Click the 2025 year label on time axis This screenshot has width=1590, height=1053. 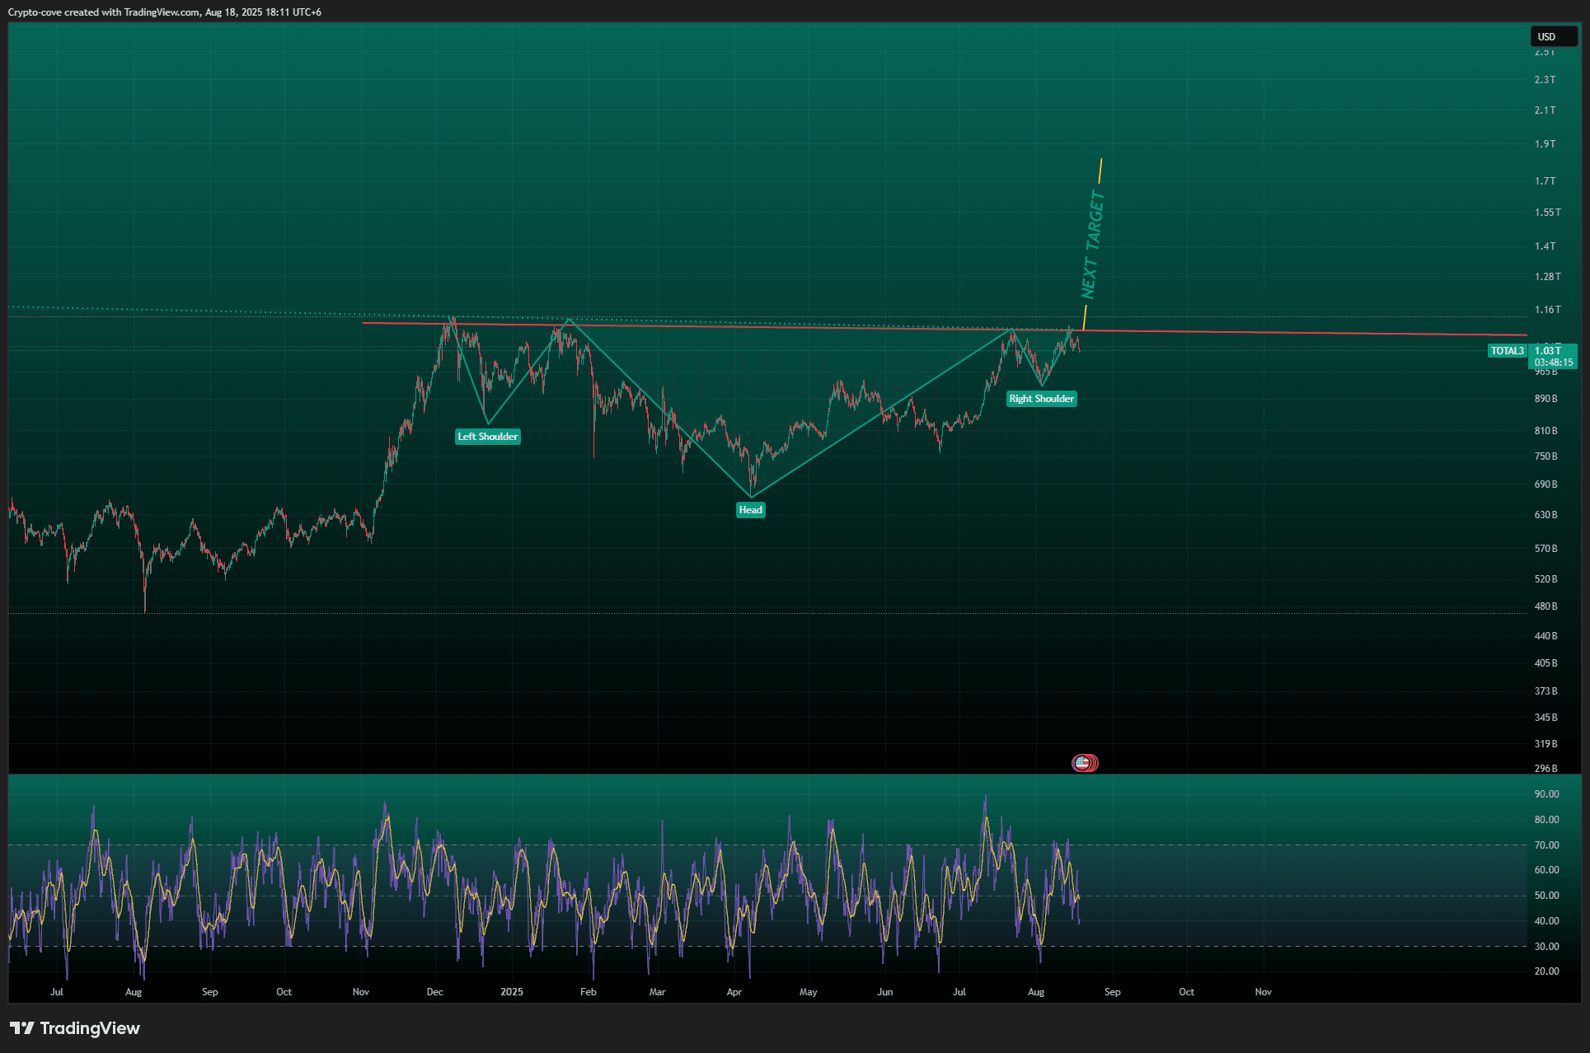click(x=511, y=992)
